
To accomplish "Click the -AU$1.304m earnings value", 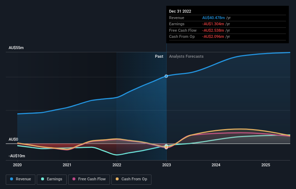I will coord(213,24).
